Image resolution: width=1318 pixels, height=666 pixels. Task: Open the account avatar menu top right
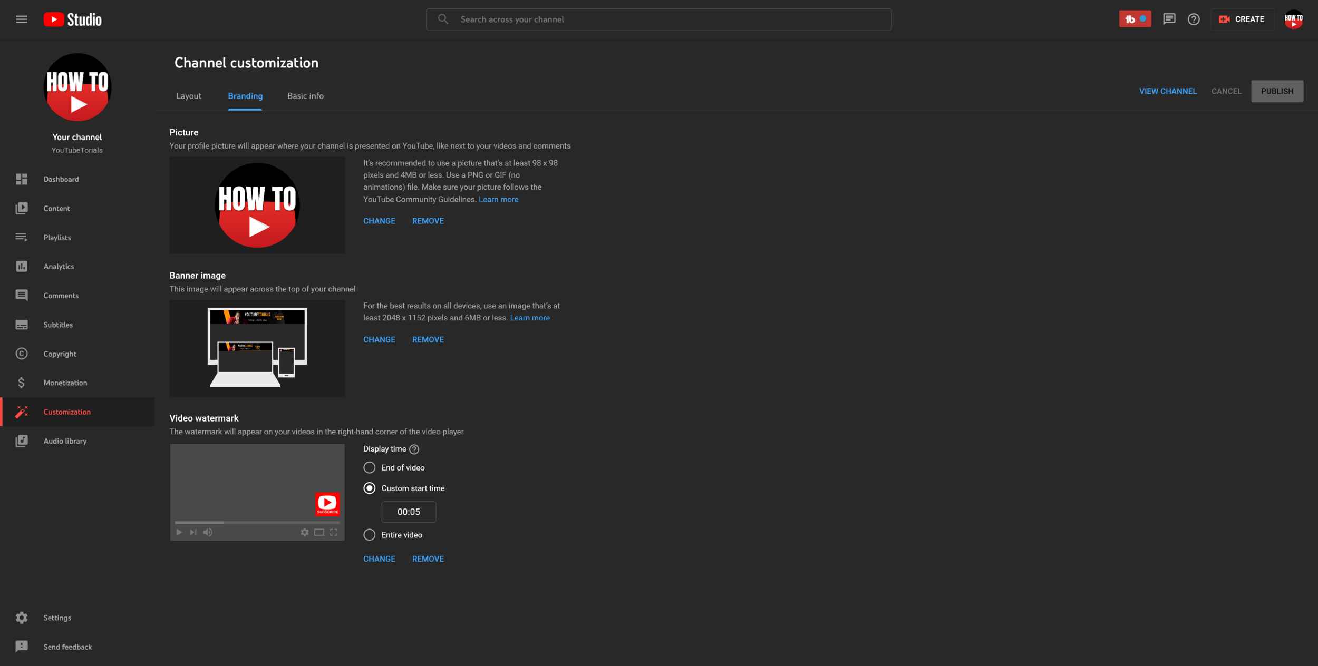[1293, 19]
